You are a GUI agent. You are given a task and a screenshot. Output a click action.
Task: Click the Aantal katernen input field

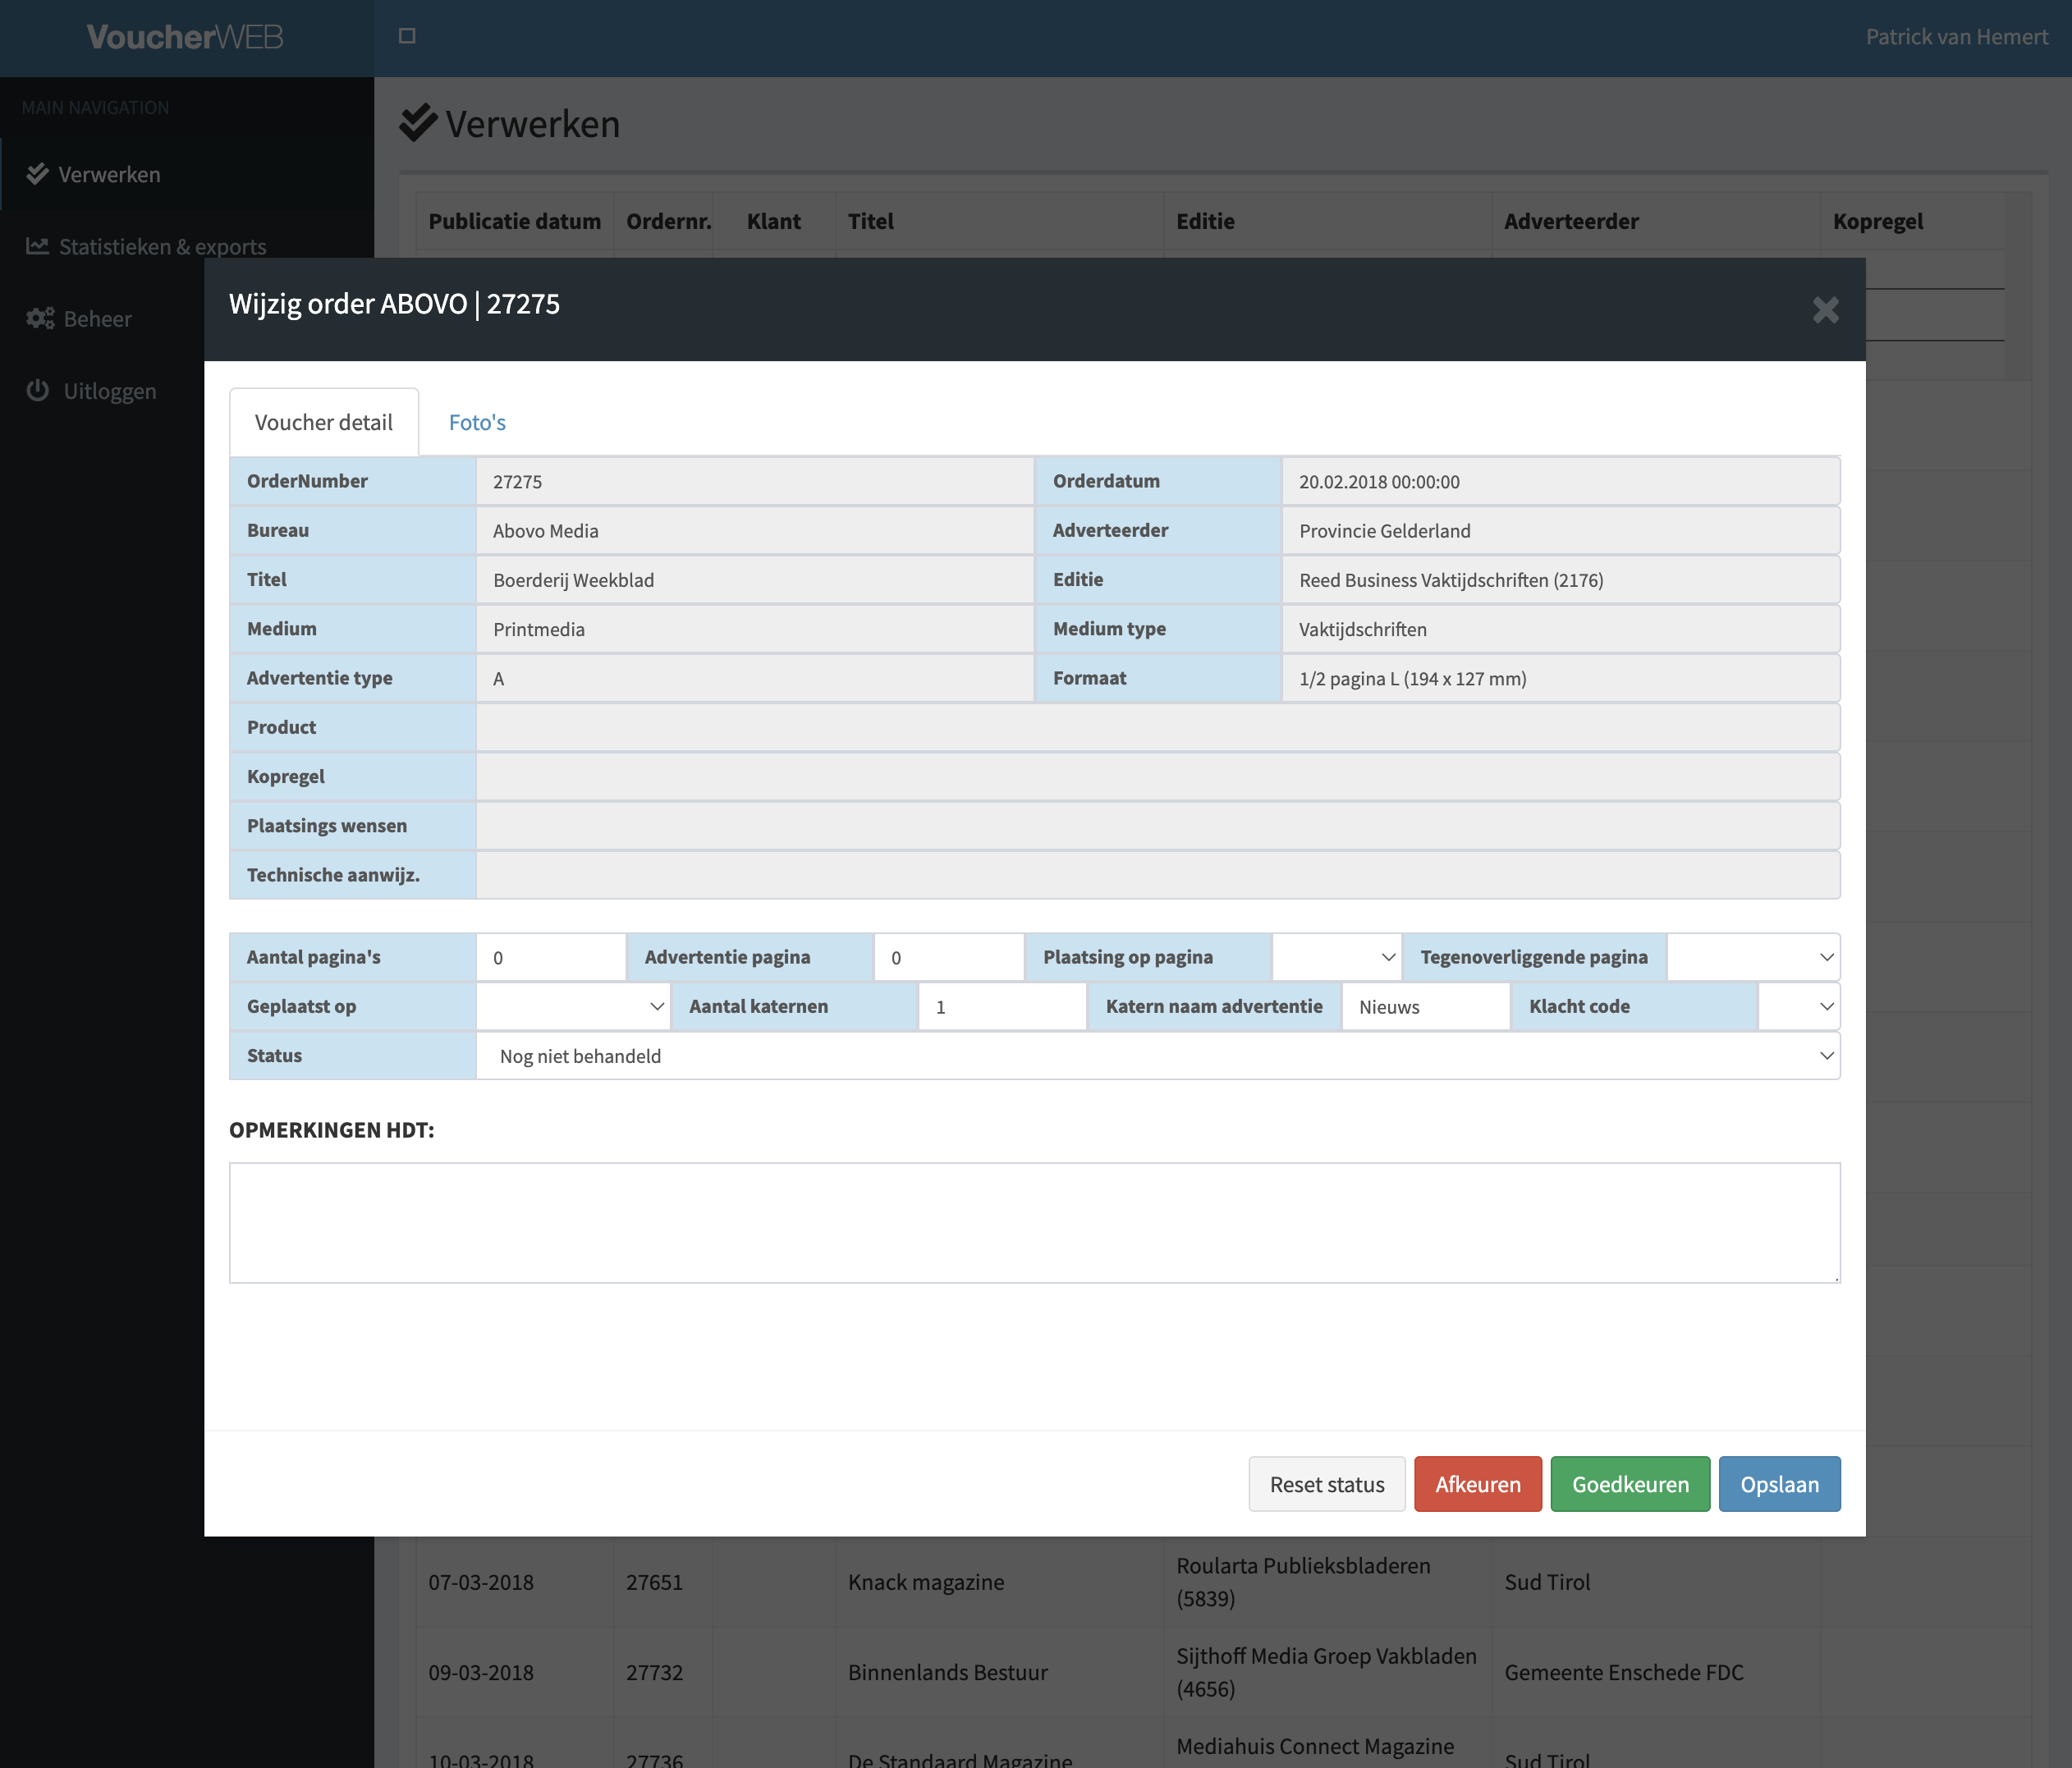pos(1002,1006)
